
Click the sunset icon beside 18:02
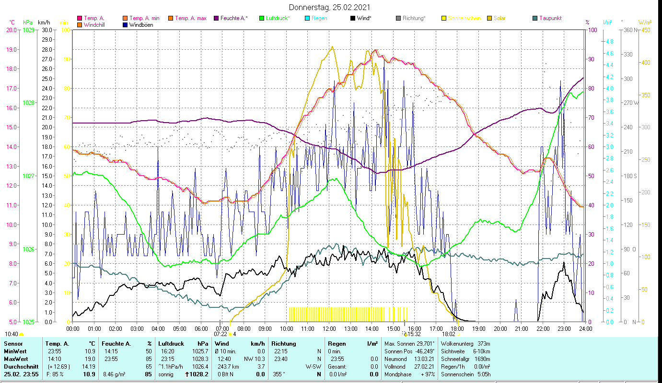pos(458,334)
